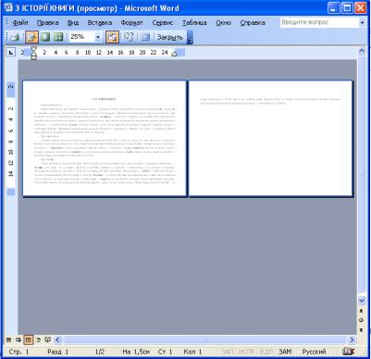Click 'Кол 1' status bar entry
Viewport: 371px width, 359px height.
(x=192, y=352)
